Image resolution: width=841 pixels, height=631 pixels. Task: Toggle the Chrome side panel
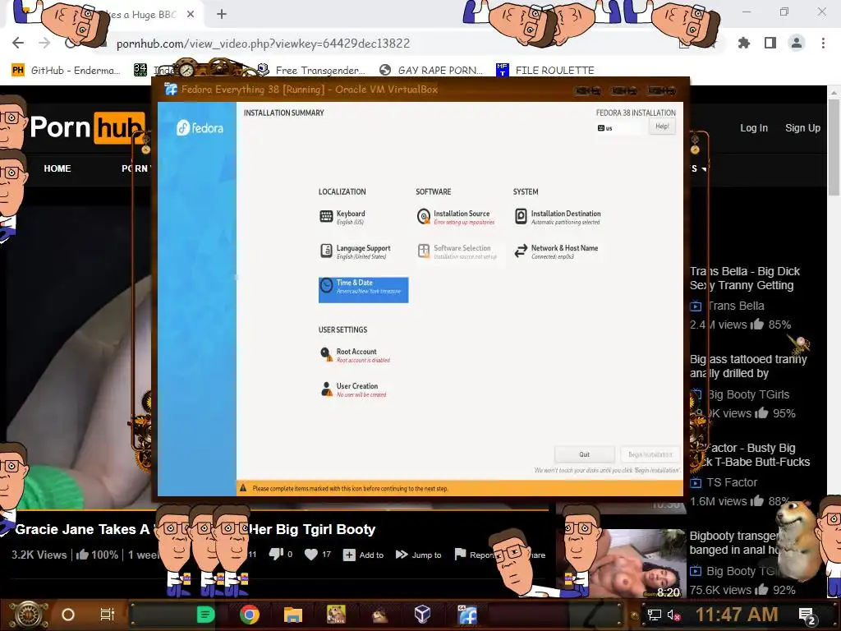[770, 43]
